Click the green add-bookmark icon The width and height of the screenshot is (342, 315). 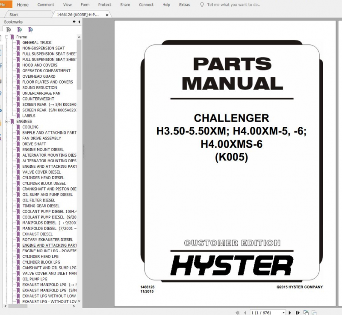[20, 29]
